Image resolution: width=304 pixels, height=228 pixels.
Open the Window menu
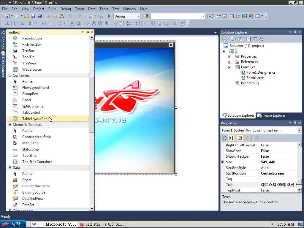pyautogui.click(x=129, y=9)
